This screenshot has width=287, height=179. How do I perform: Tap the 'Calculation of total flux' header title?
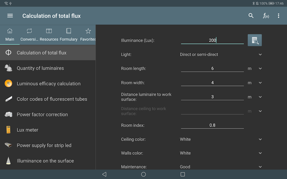coord(52,16)
